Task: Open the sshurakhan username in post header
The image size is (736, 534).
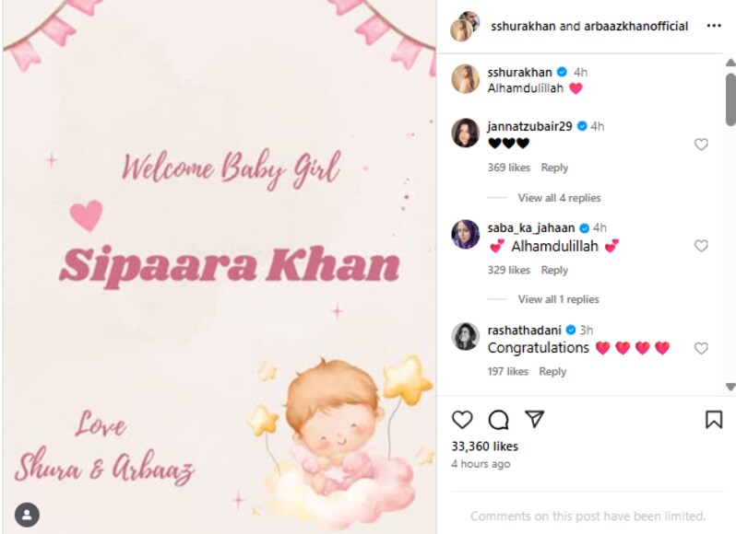Action: [x=523, y=26]
